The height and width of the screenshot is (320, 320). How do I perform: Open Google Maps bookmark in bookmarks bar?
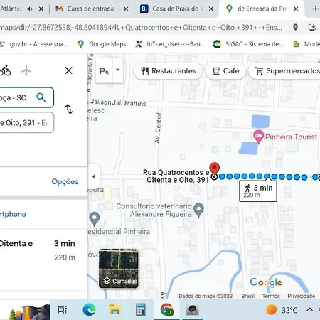tap(102, 44)
